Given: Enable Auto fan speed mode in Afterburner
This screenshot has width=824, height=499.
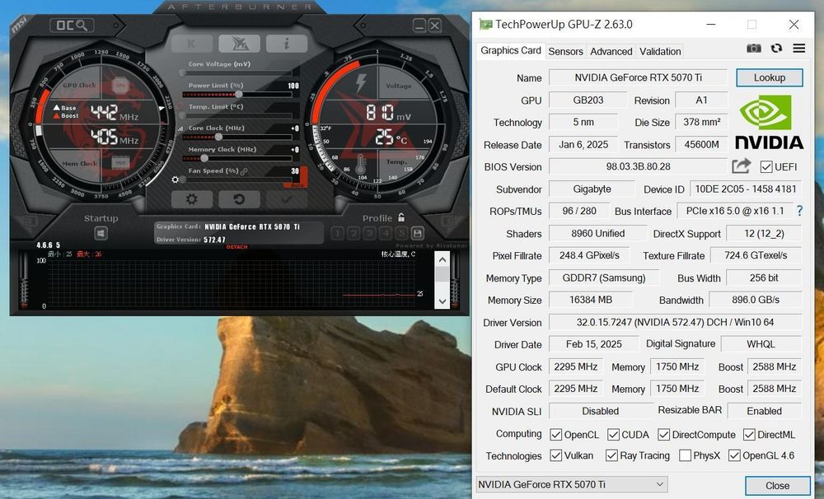Looking at the screenshot, I should click(x=297, y=185).
